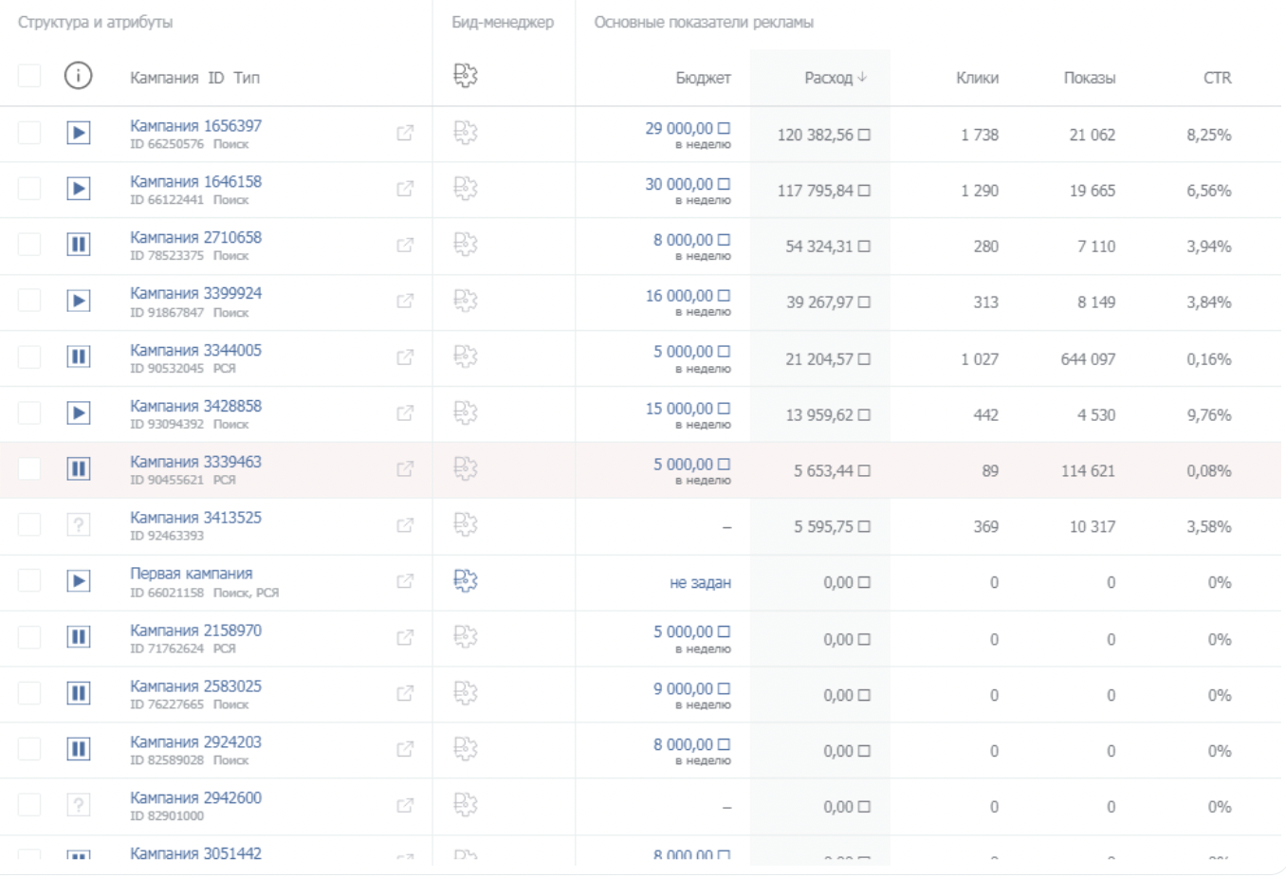
Task: Click the bid manager icon in column header
Action: coord(465,76)
